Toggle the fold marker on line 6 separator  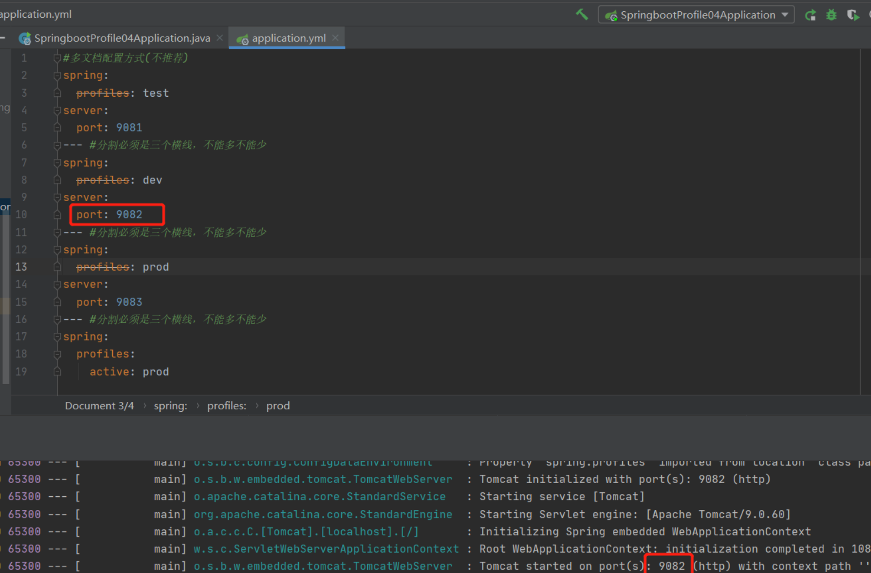(x=57, y=145)
